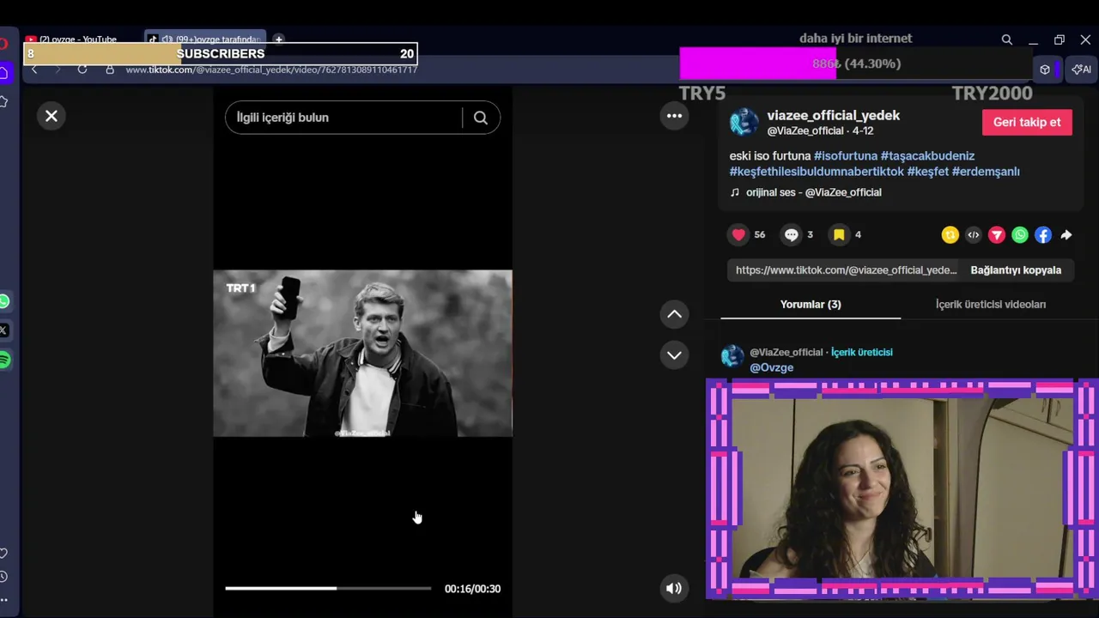
Task: Go to next video with down arrow
Action: [675, 354]
